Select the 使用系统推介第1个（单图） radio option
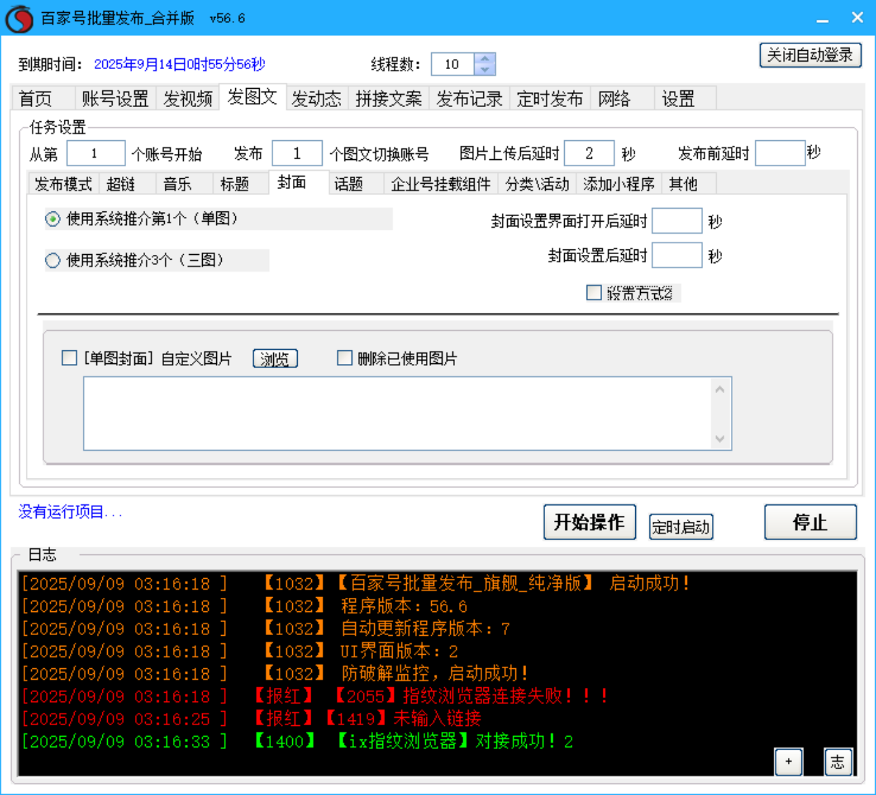The width and height of the screenshot is (876, 795). pos(52,219)
